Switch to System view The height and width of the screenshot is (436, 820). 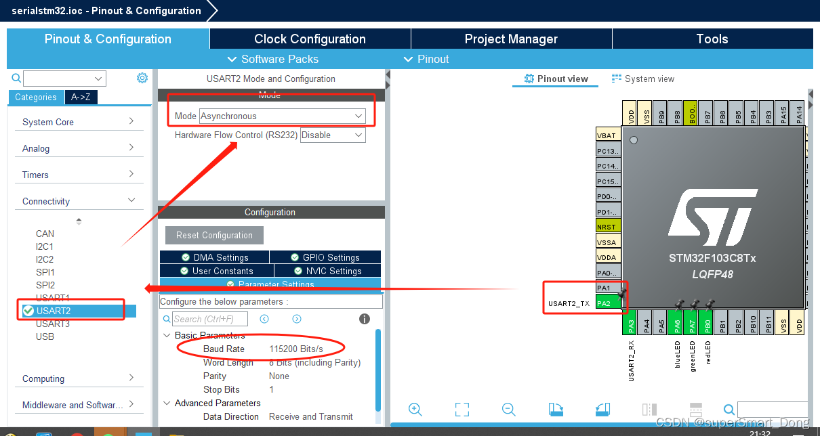click(x=643, y=79)
